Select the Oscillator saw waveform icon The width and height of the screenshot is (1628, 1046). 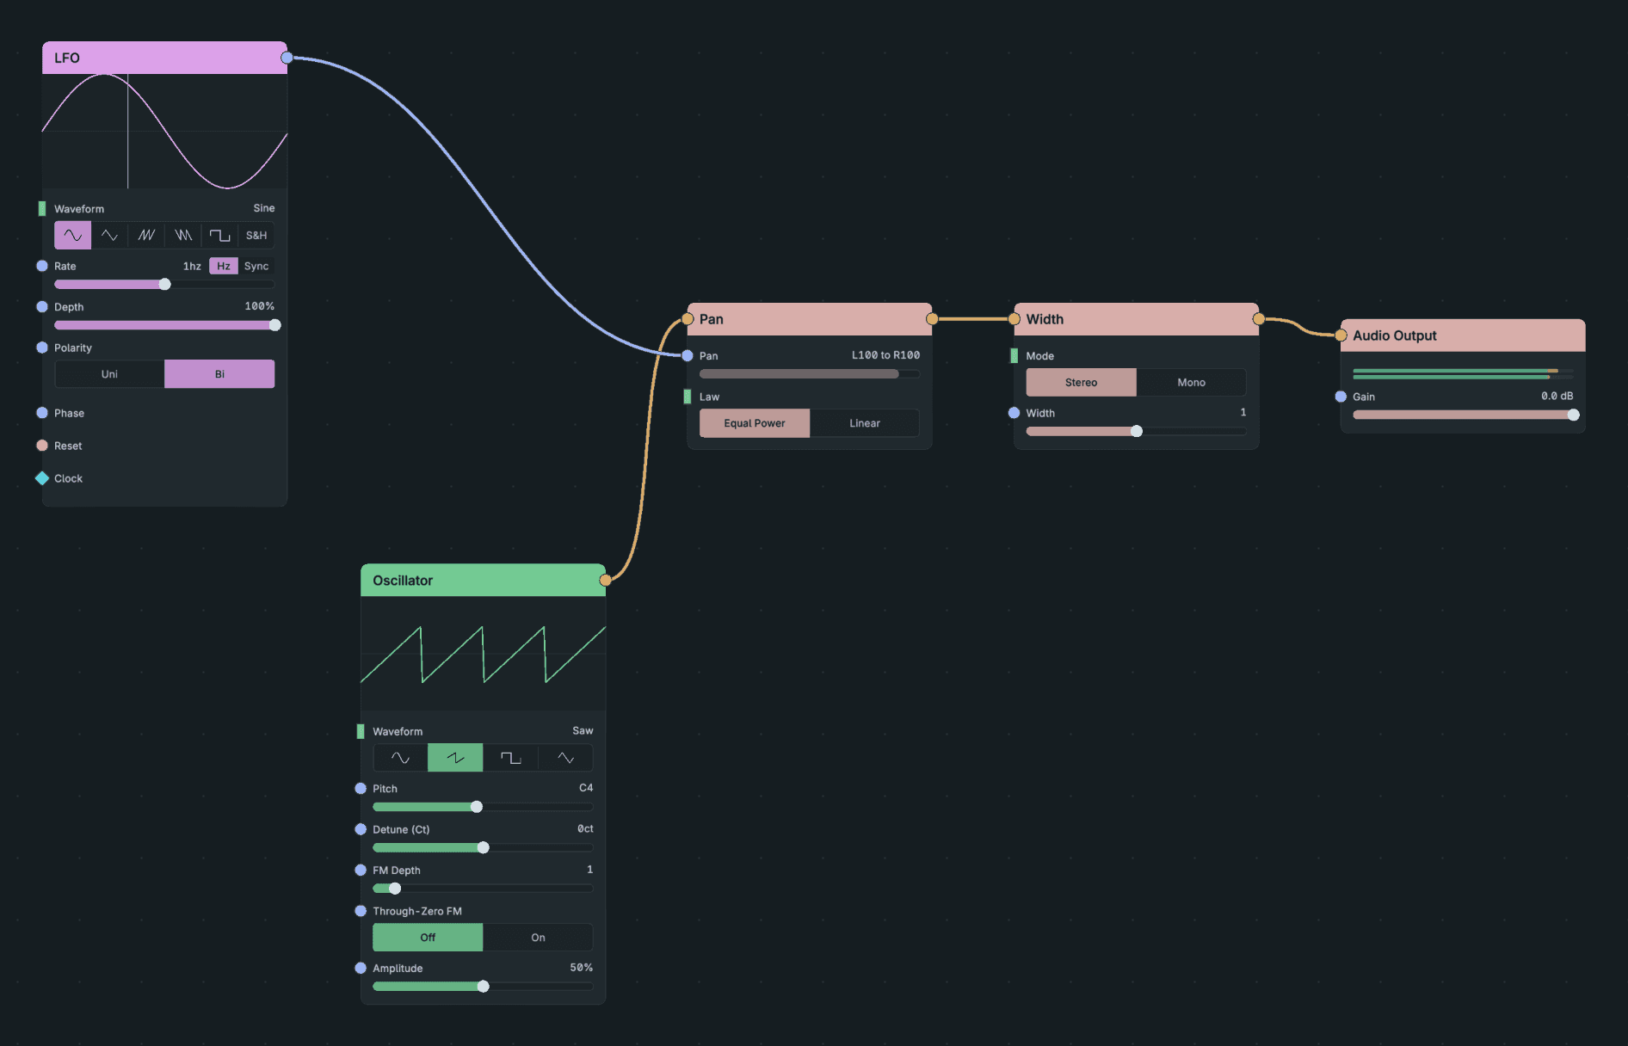pyautogui.click(x=455, y=758)
